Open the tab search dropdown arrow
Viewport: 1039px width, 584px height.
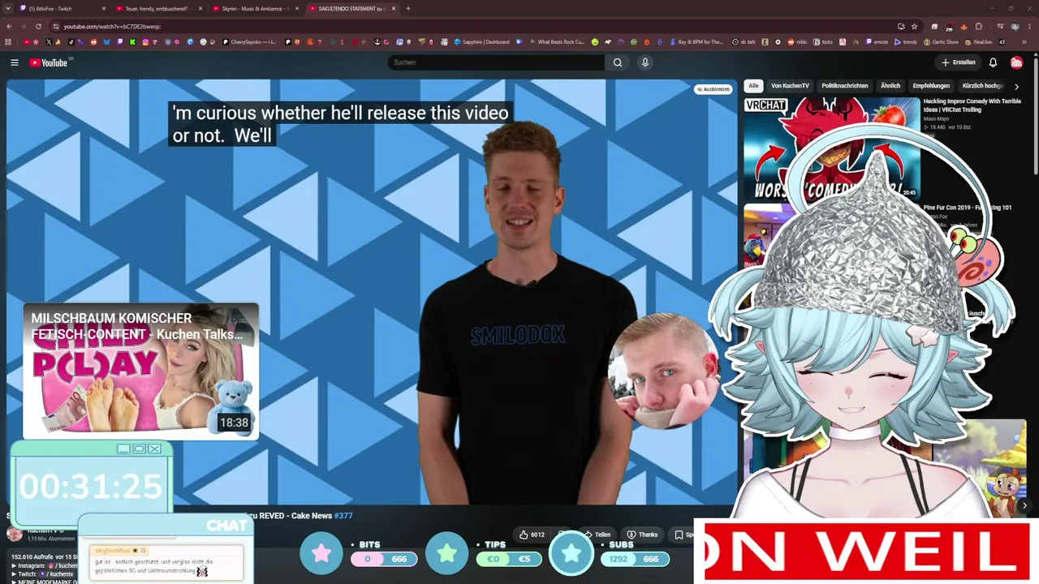(7, 8)
